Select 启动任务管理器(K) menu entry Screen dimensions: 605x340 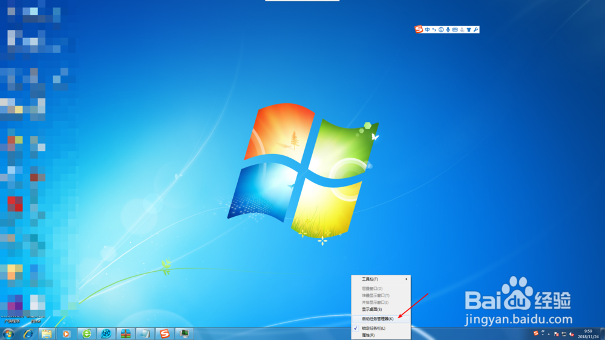[381, 319]
